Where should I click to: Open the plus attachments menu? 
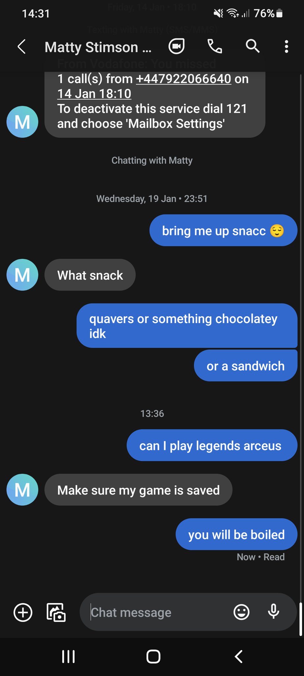click(x=23, y=613)
